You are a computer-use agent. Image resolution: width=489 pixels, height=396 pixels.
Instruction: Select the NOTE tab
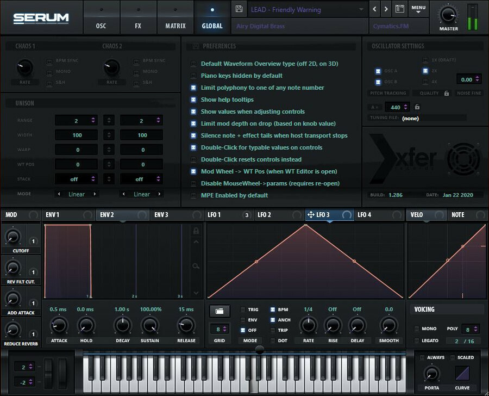click(x=467, y=214)
